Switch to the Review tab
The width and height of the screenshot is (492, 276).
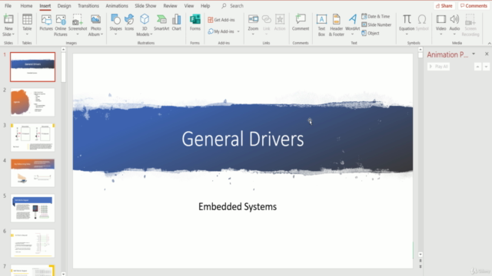pyautogui.click(x=170, y=5)
